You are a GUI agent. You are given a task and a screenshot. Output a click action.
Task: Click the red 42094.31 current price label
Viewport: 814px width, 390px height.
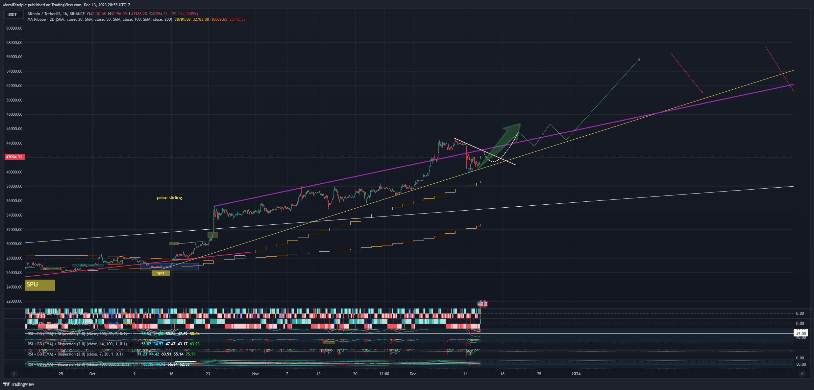pyautogui.click(x=14, y=157)
